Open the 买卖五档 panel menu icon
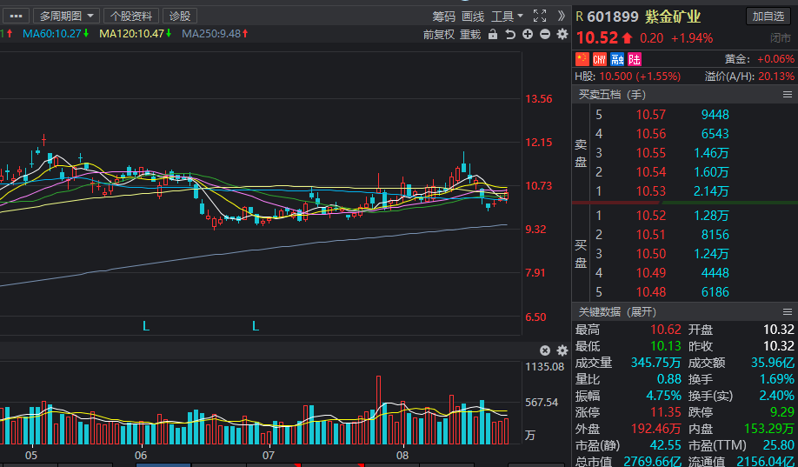 coord(788,94)
